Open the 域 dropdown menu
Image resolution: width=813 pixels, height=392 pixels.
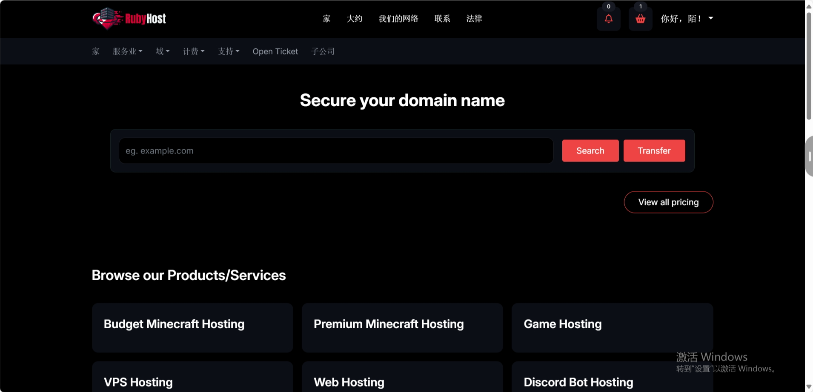point(163,51)
